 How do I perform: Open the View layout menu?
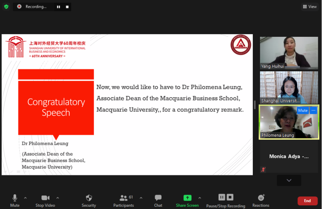tap(310, 7)
